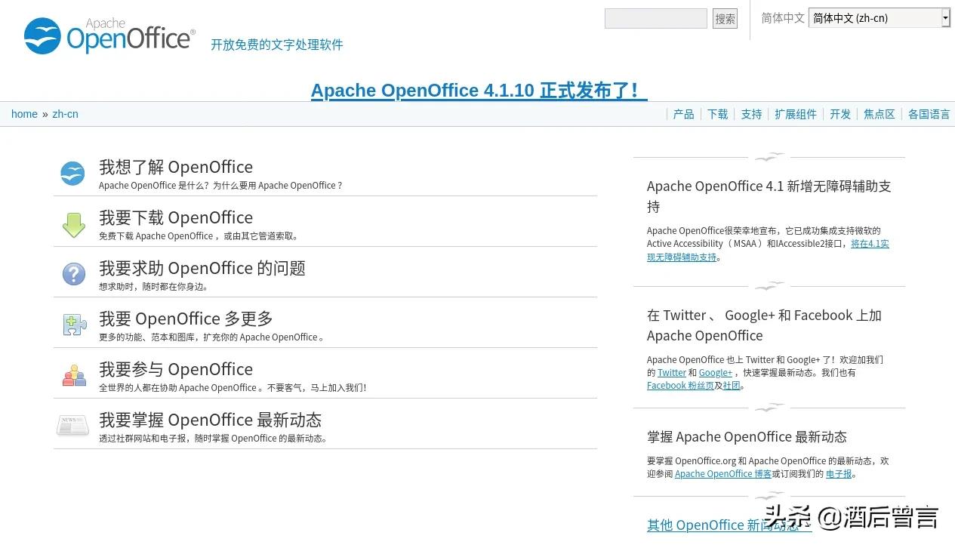Screen dimensions: 955x545
Task: Click the Apache OpenOffice logo
Action: point(109,35)
